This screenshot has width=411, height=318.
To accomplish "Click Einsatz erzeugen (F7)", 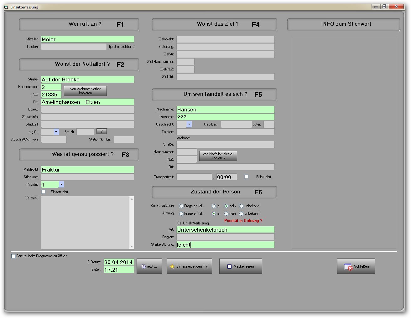I will 190,266.
